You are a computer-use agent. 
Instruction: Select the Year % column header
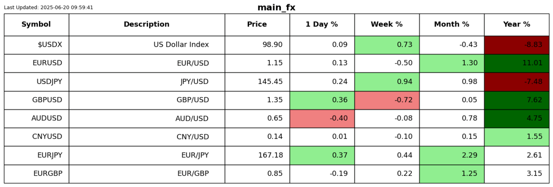[x=517, y=24]
